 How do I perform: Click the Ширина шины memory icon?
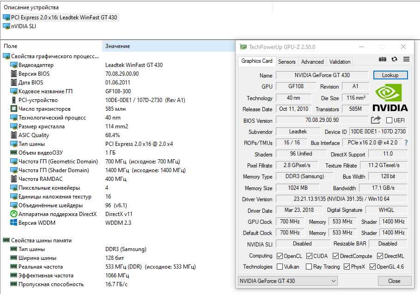pos(14,258)
